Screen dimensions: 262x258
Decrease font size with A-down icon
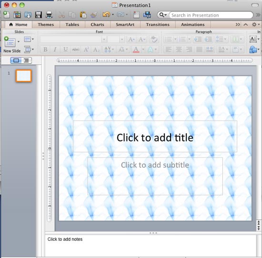[x=141, y=40]
